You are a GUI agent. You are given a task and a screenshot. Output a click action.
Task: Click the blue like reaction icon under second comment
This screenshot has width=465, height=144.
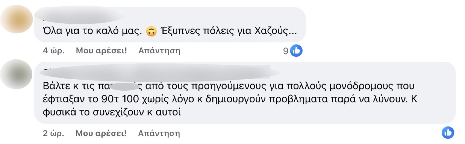(x=448, y=133)
